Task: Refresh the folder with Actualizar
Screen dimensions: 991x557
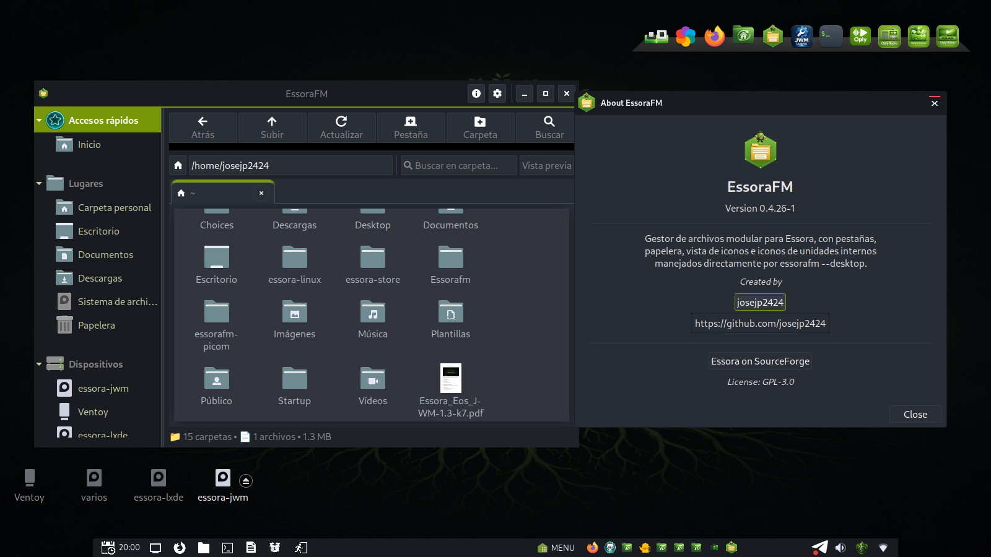Action: 341,127
